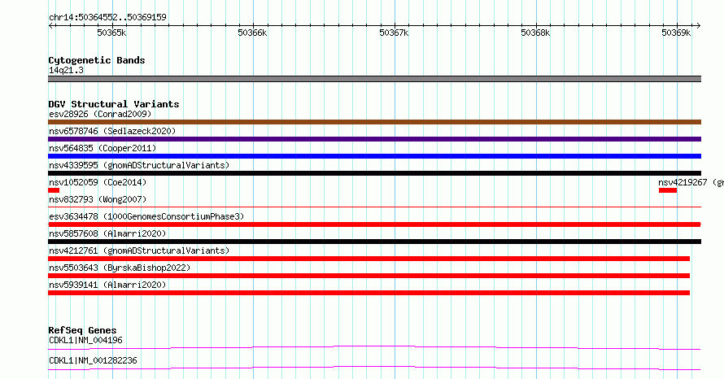The image size is (724, 379).
Task: Click the DGV Structural Variants track title
Action: point(114,104)
